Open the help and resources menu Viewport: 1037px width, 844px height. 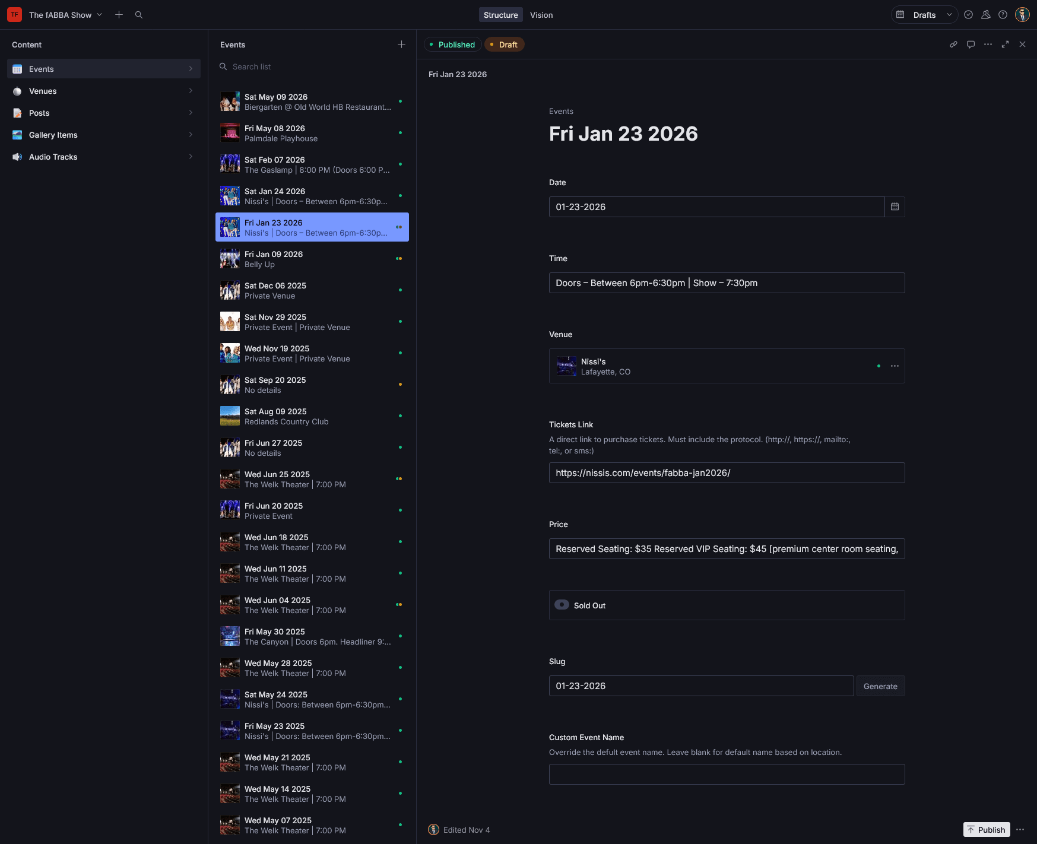click(1003, 14)
